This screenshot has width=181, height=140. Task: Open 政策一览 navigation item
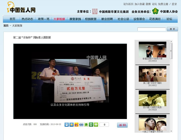click(44, 19)
